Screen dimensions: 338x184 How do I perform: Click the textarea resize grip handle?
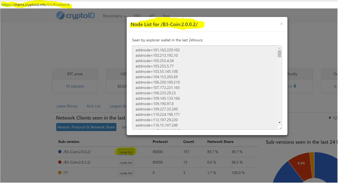tap(280, 128)
